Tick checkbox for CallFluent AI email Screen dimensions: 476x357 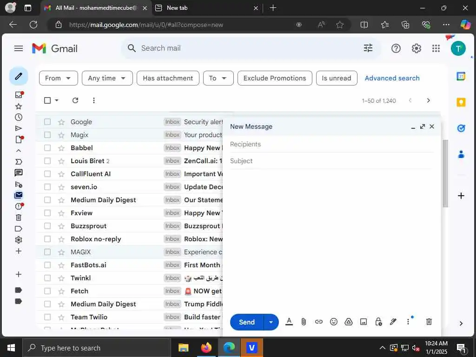(47, 174)
